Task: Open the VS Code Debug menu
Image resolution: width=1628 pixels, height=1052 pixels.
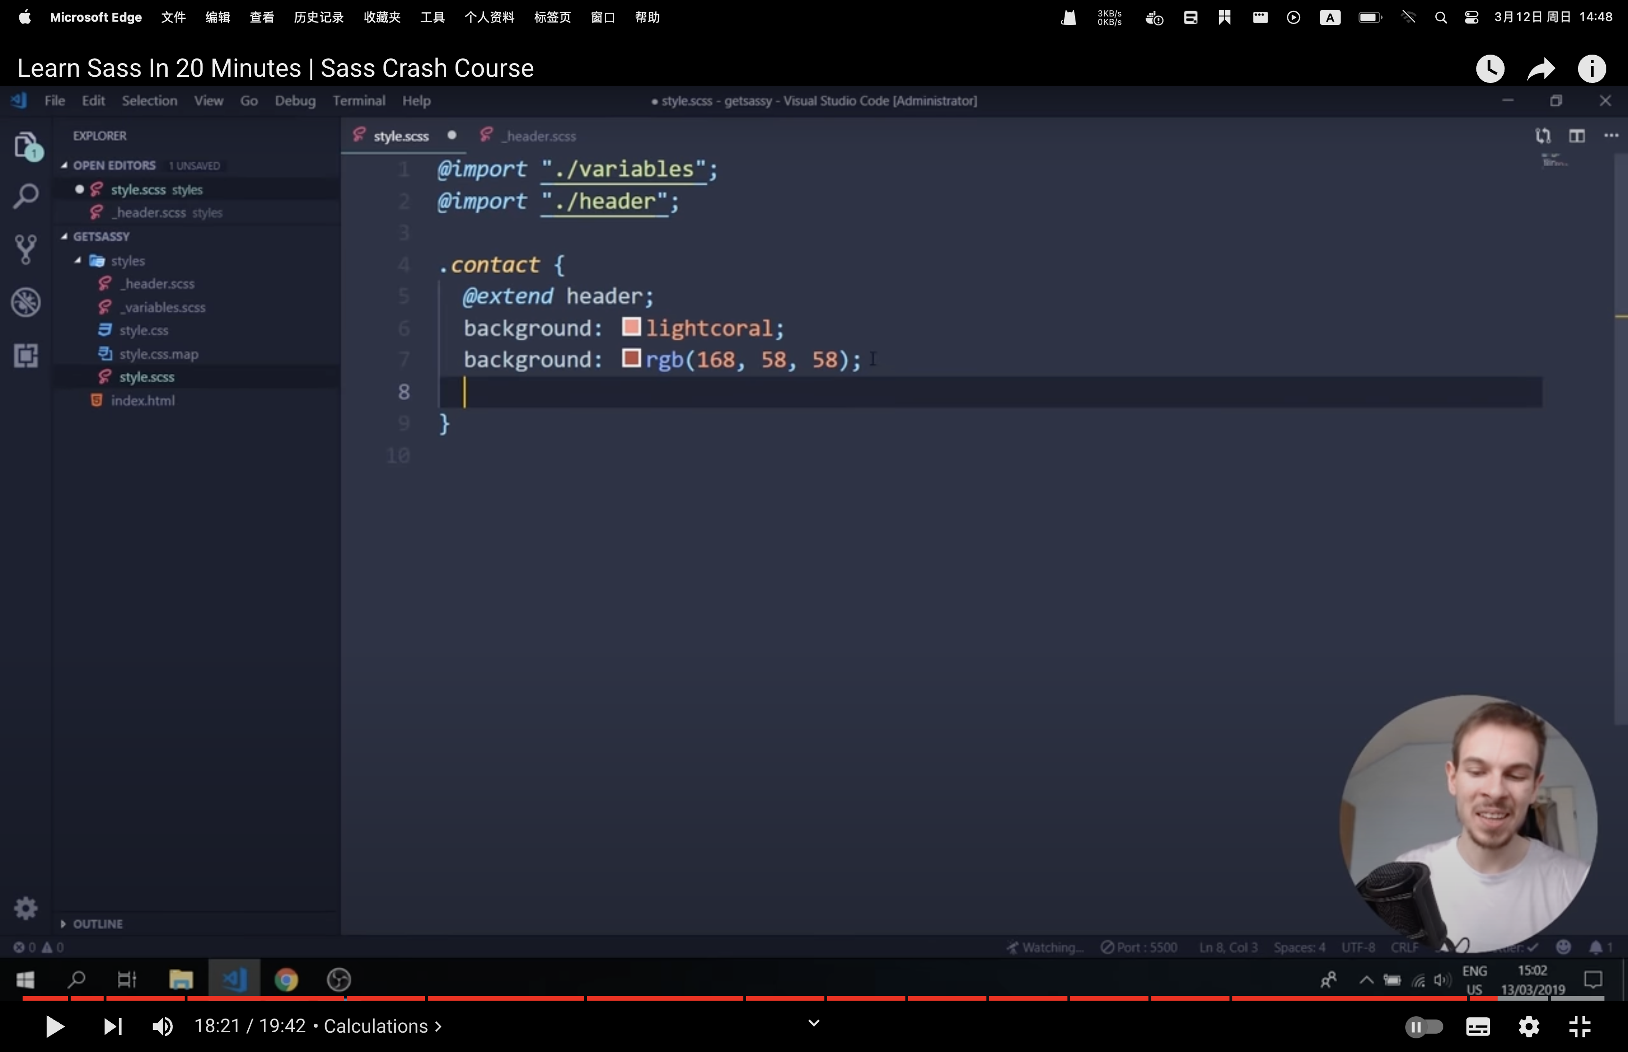Action: 295,100
